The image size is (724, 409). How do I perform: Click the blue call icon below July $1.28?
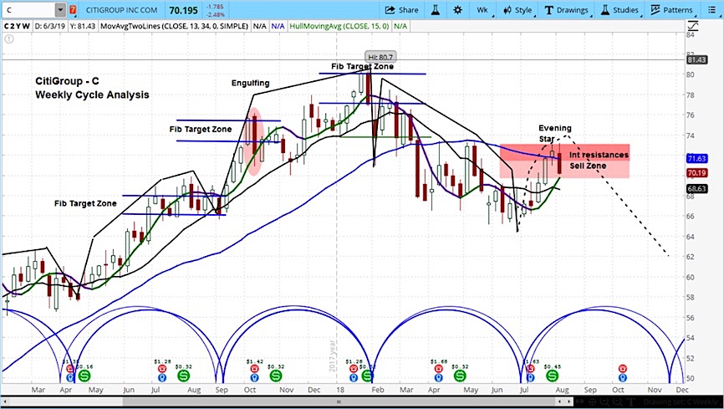tap(162, 377)
